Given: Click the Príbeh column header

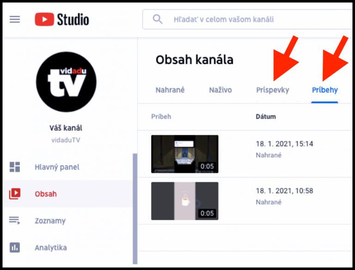Looking at the screenshot, I should (x=161, y=116).
